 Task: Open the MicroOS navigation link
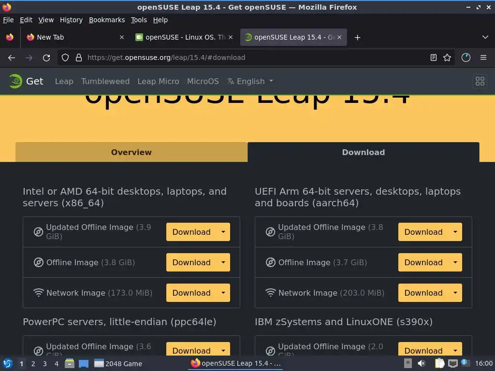[x=203, y=81]
